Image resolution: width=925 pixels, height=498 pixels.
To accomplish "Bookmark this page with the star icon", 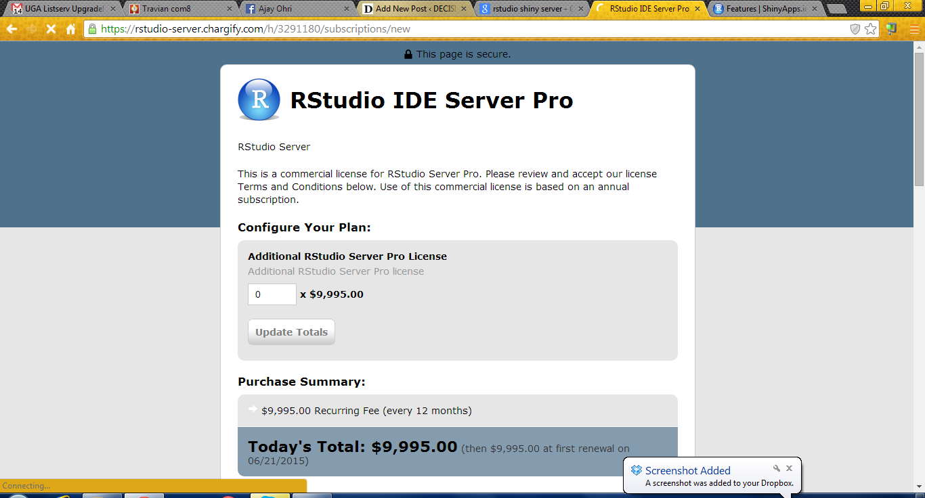I will click(x=871, y=29).
